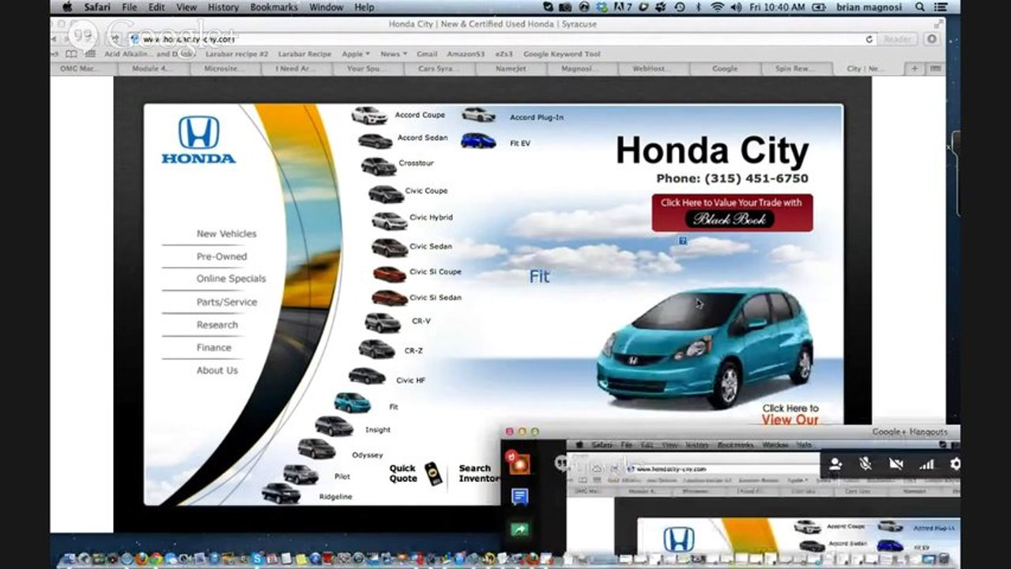The height and width of the screenshot is (569, 1011).
Task: Click the Safari address bar
Action: point(502,39)
